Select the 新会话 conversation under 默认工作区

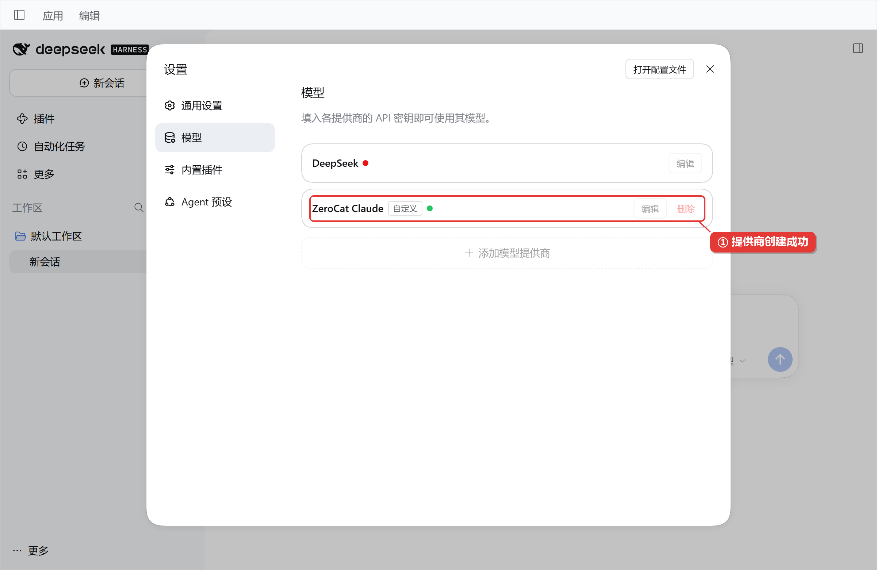tap(78, 262)
